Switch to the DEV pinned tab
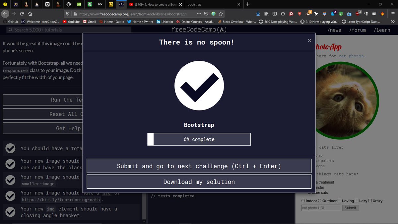 click(100, 4)
